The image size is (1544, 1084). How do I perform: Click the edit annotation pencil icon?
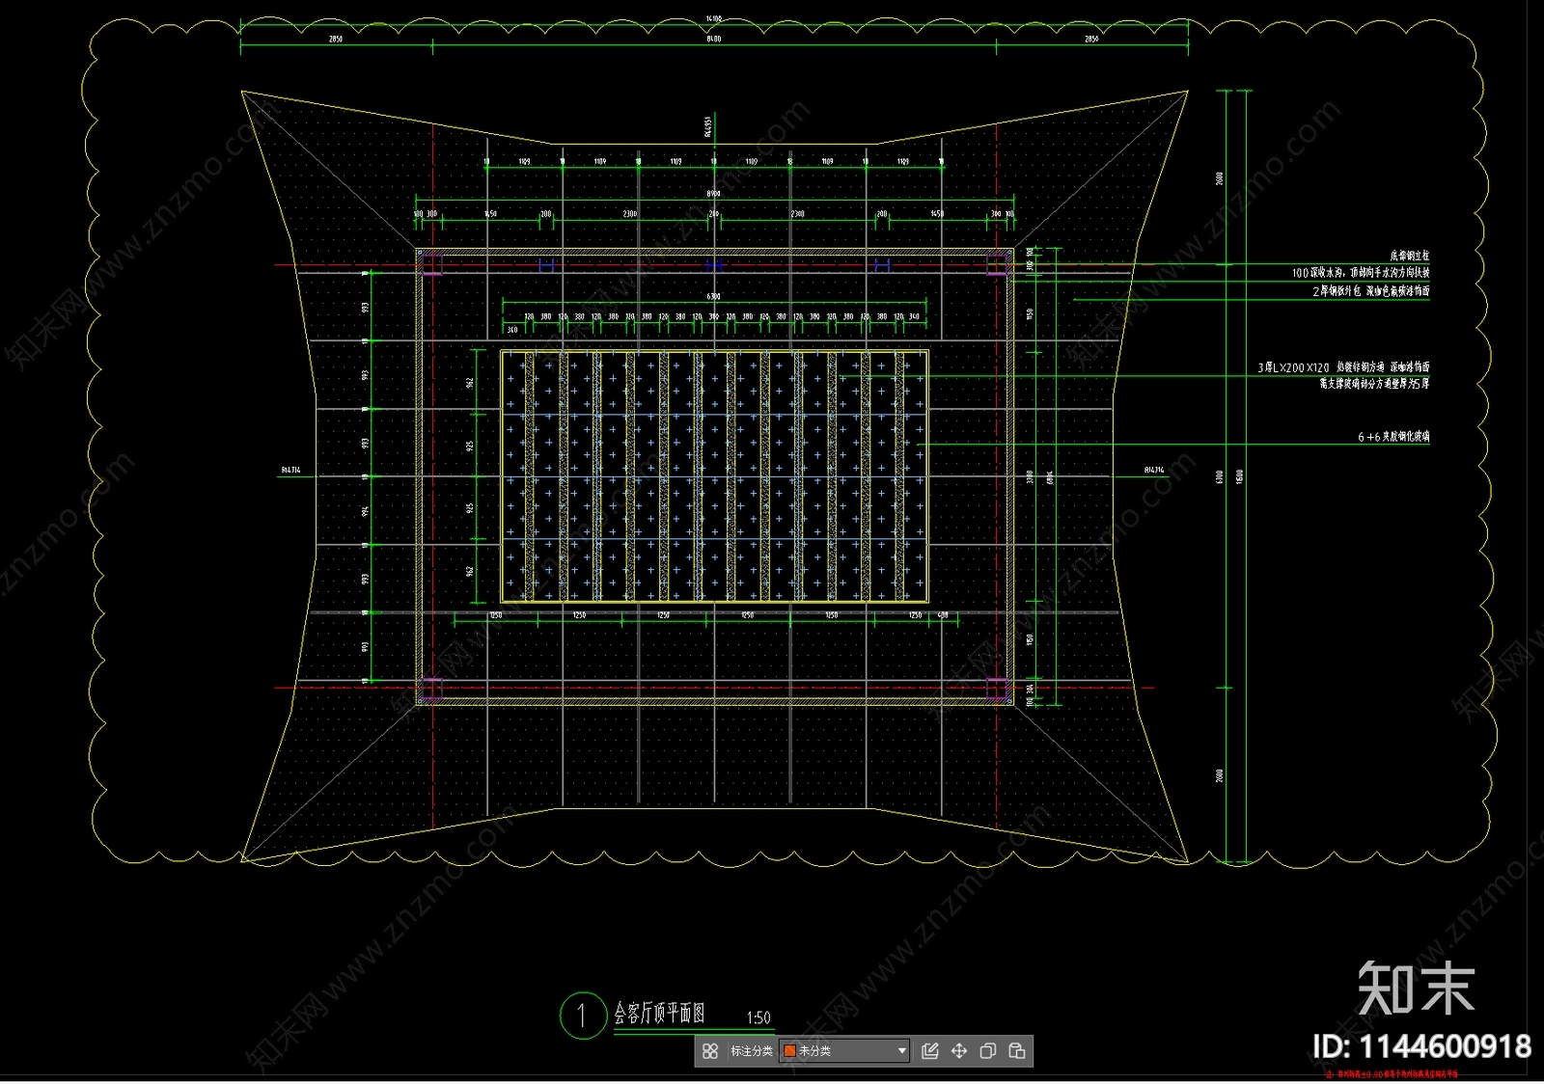930,1051
